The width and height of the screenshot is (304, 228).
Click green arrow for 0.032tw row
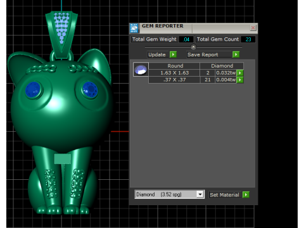tap(240, 73)
